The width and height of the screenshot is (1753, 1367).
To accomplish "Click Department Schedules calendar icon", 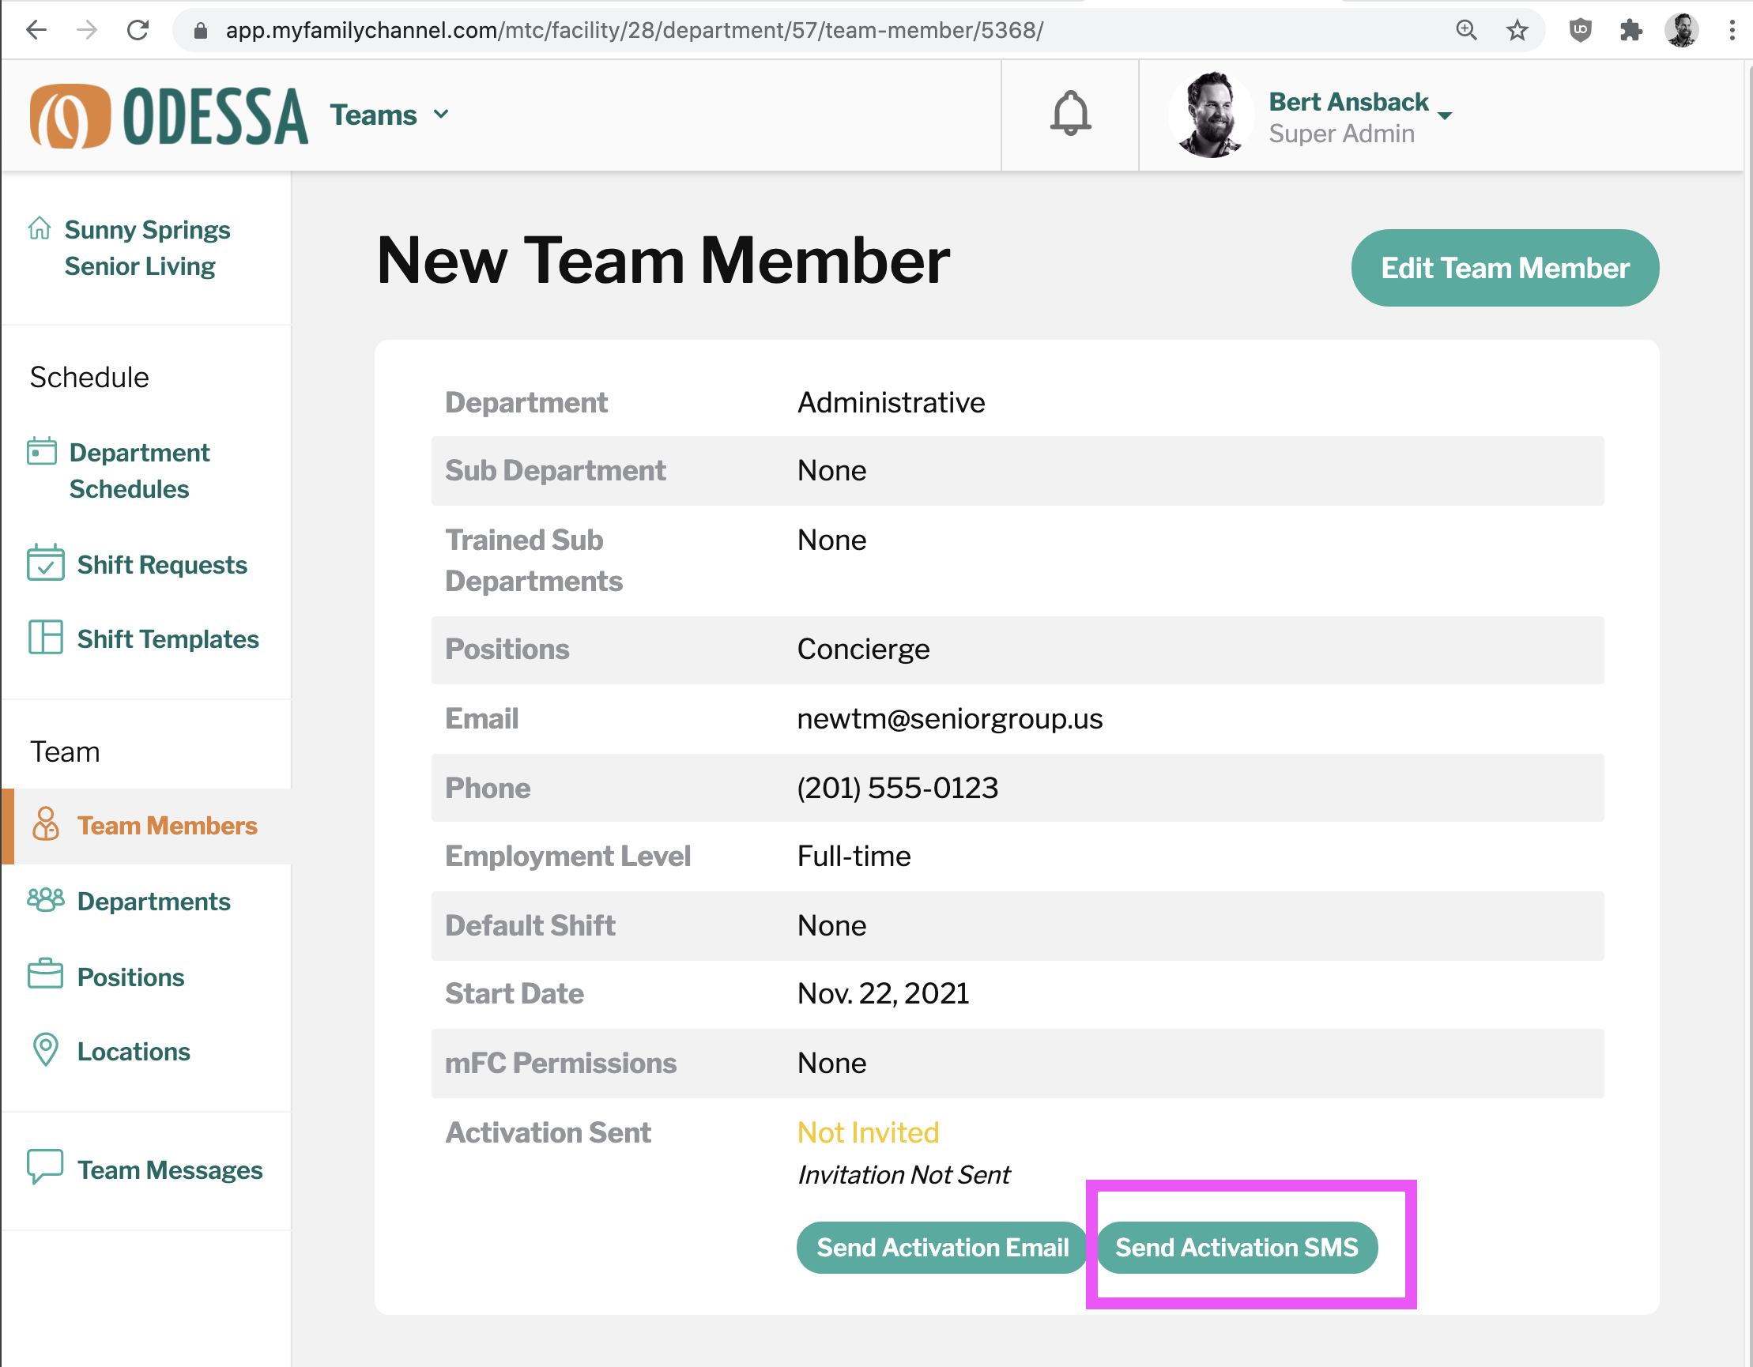I will click(42, 451).
